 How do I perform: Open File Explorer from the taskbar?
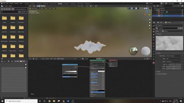(x=54, y=101)
